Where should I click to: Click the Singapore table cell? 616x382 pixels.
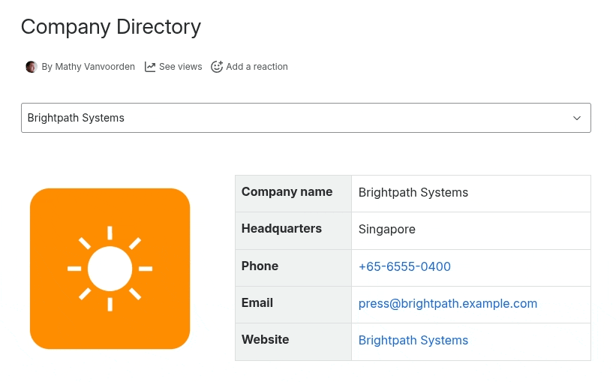pos(386,230)
